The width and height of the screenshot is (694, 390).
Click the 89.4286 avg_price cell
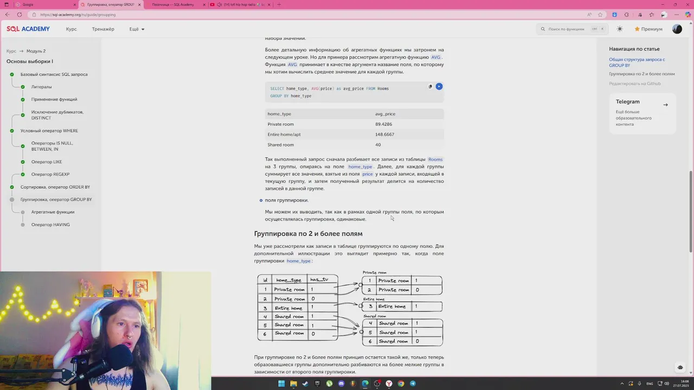tap(384, 124)
